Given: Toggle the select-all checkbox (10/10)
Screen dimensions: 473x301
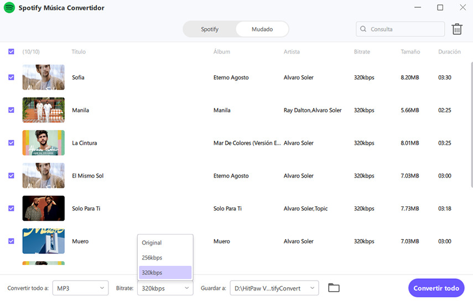Looking at the screenshot, I should click(x=11, y=51).
